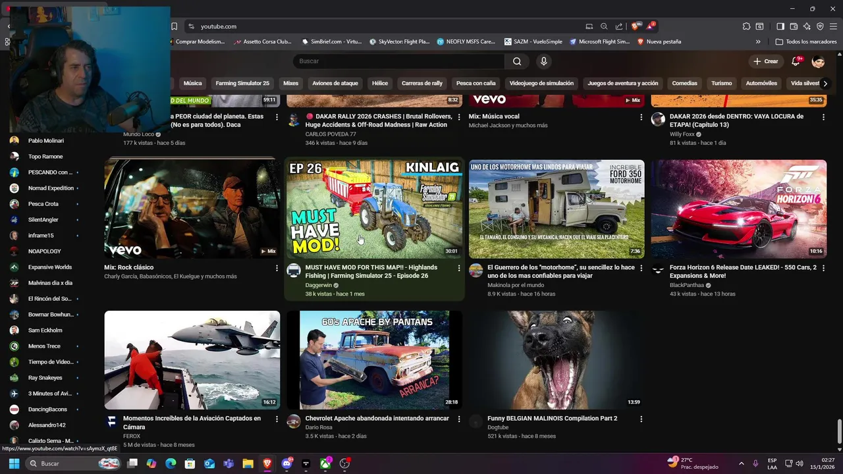Open the Brave VPN shield icon
The width and height of the screenshot is (843, 474).
click(x=820, y=26)
